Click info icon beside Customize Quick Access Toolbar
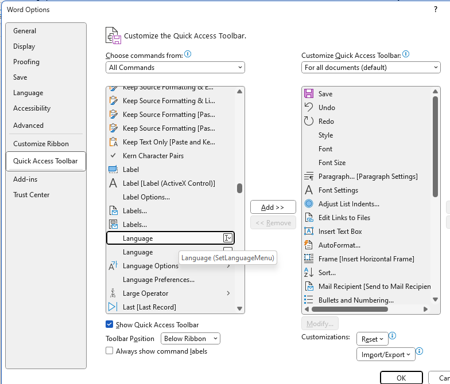 click(x=406, y=54)
